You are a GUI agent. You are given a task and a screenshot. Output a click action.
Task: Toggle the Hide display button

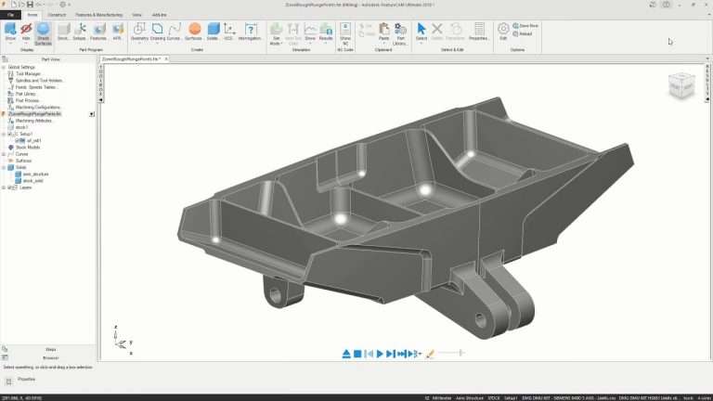26,32
